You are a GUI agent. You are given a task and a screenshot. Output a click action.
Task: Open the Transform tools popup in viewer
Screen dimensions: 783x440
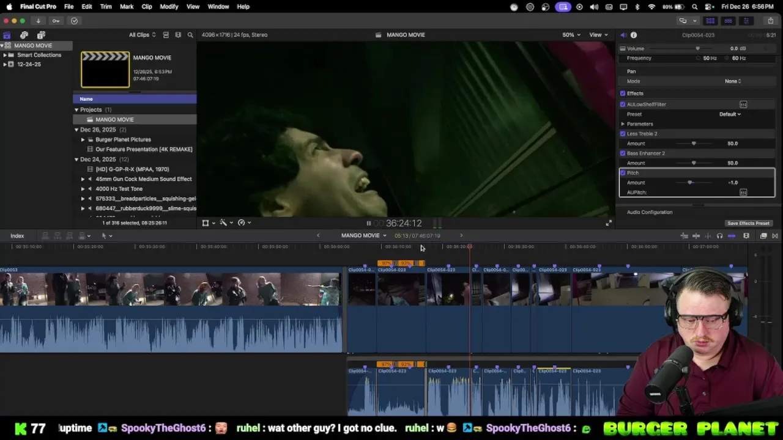coord(208,223)
